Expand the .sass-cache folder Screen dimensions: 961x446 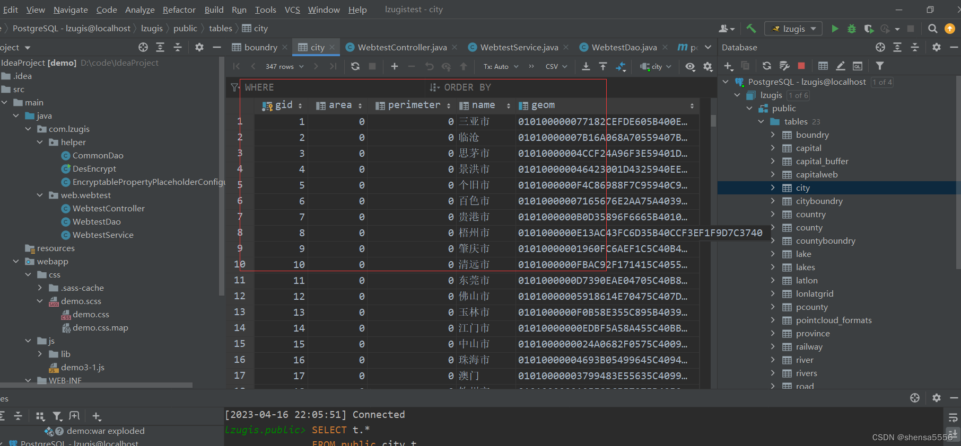[40, 288]
